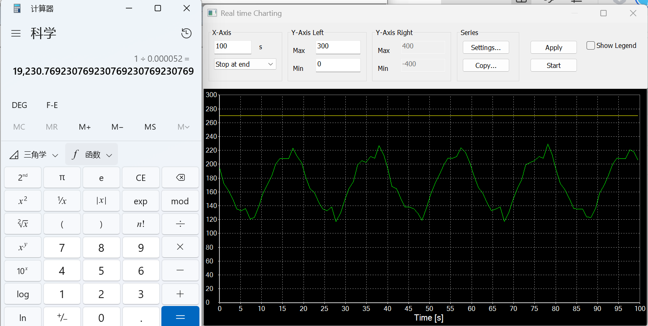Click the left parenthesis key

tap(62, 224)
